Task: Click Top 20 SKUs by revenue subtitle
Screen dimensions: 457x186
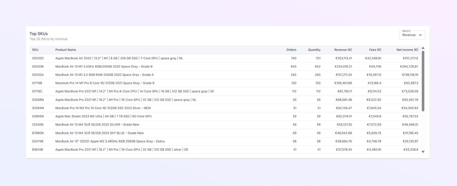Action: 48,39
